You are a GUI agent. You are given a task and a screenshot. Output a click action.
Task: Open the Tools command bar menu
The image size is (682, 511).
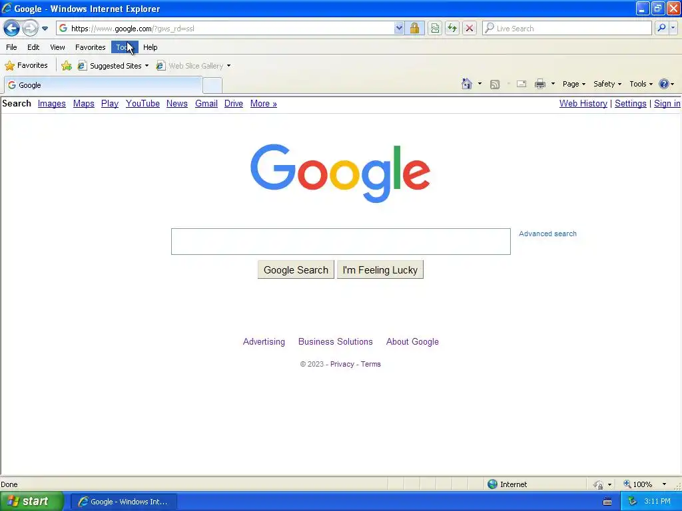pos(641,84)
